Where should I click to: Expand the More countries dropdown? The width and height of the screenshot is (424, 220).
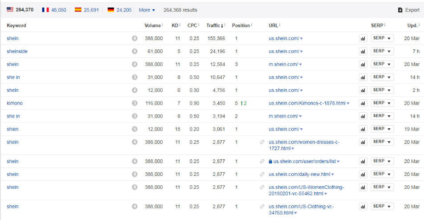147,10
